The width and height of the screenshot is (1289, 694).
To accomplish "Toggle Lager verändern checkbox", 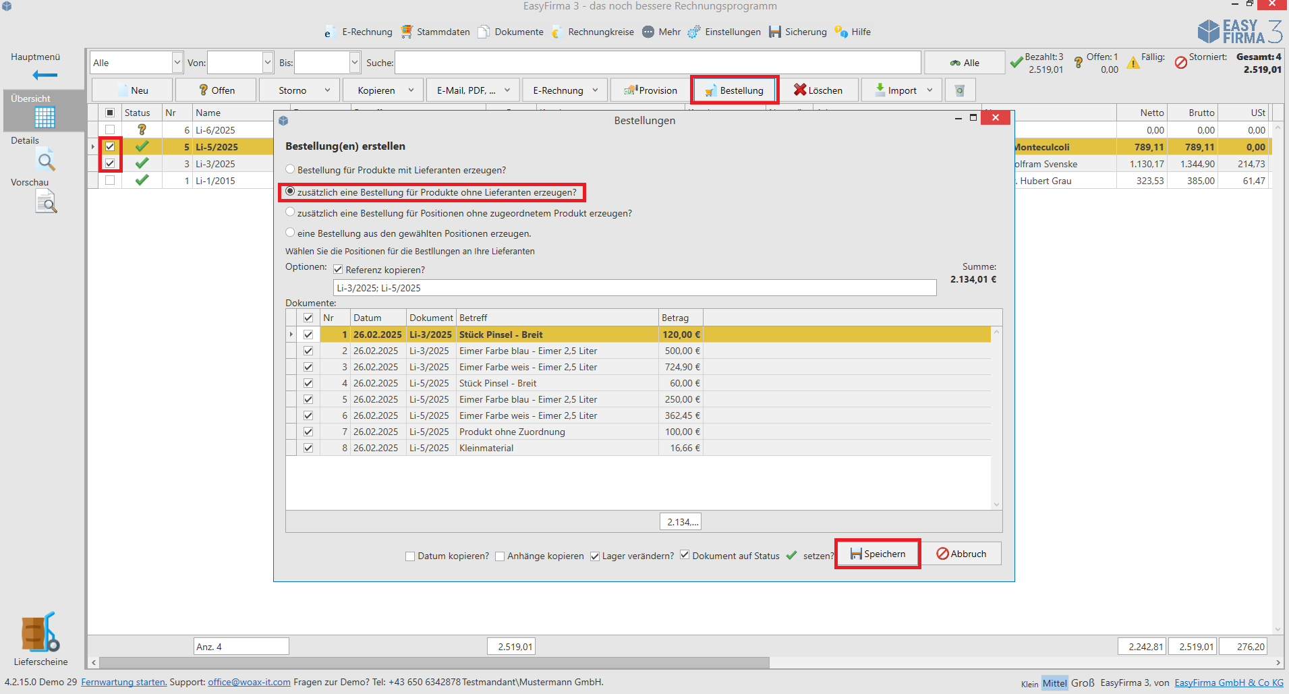I will pyautogui.click(x=595, y=556).
